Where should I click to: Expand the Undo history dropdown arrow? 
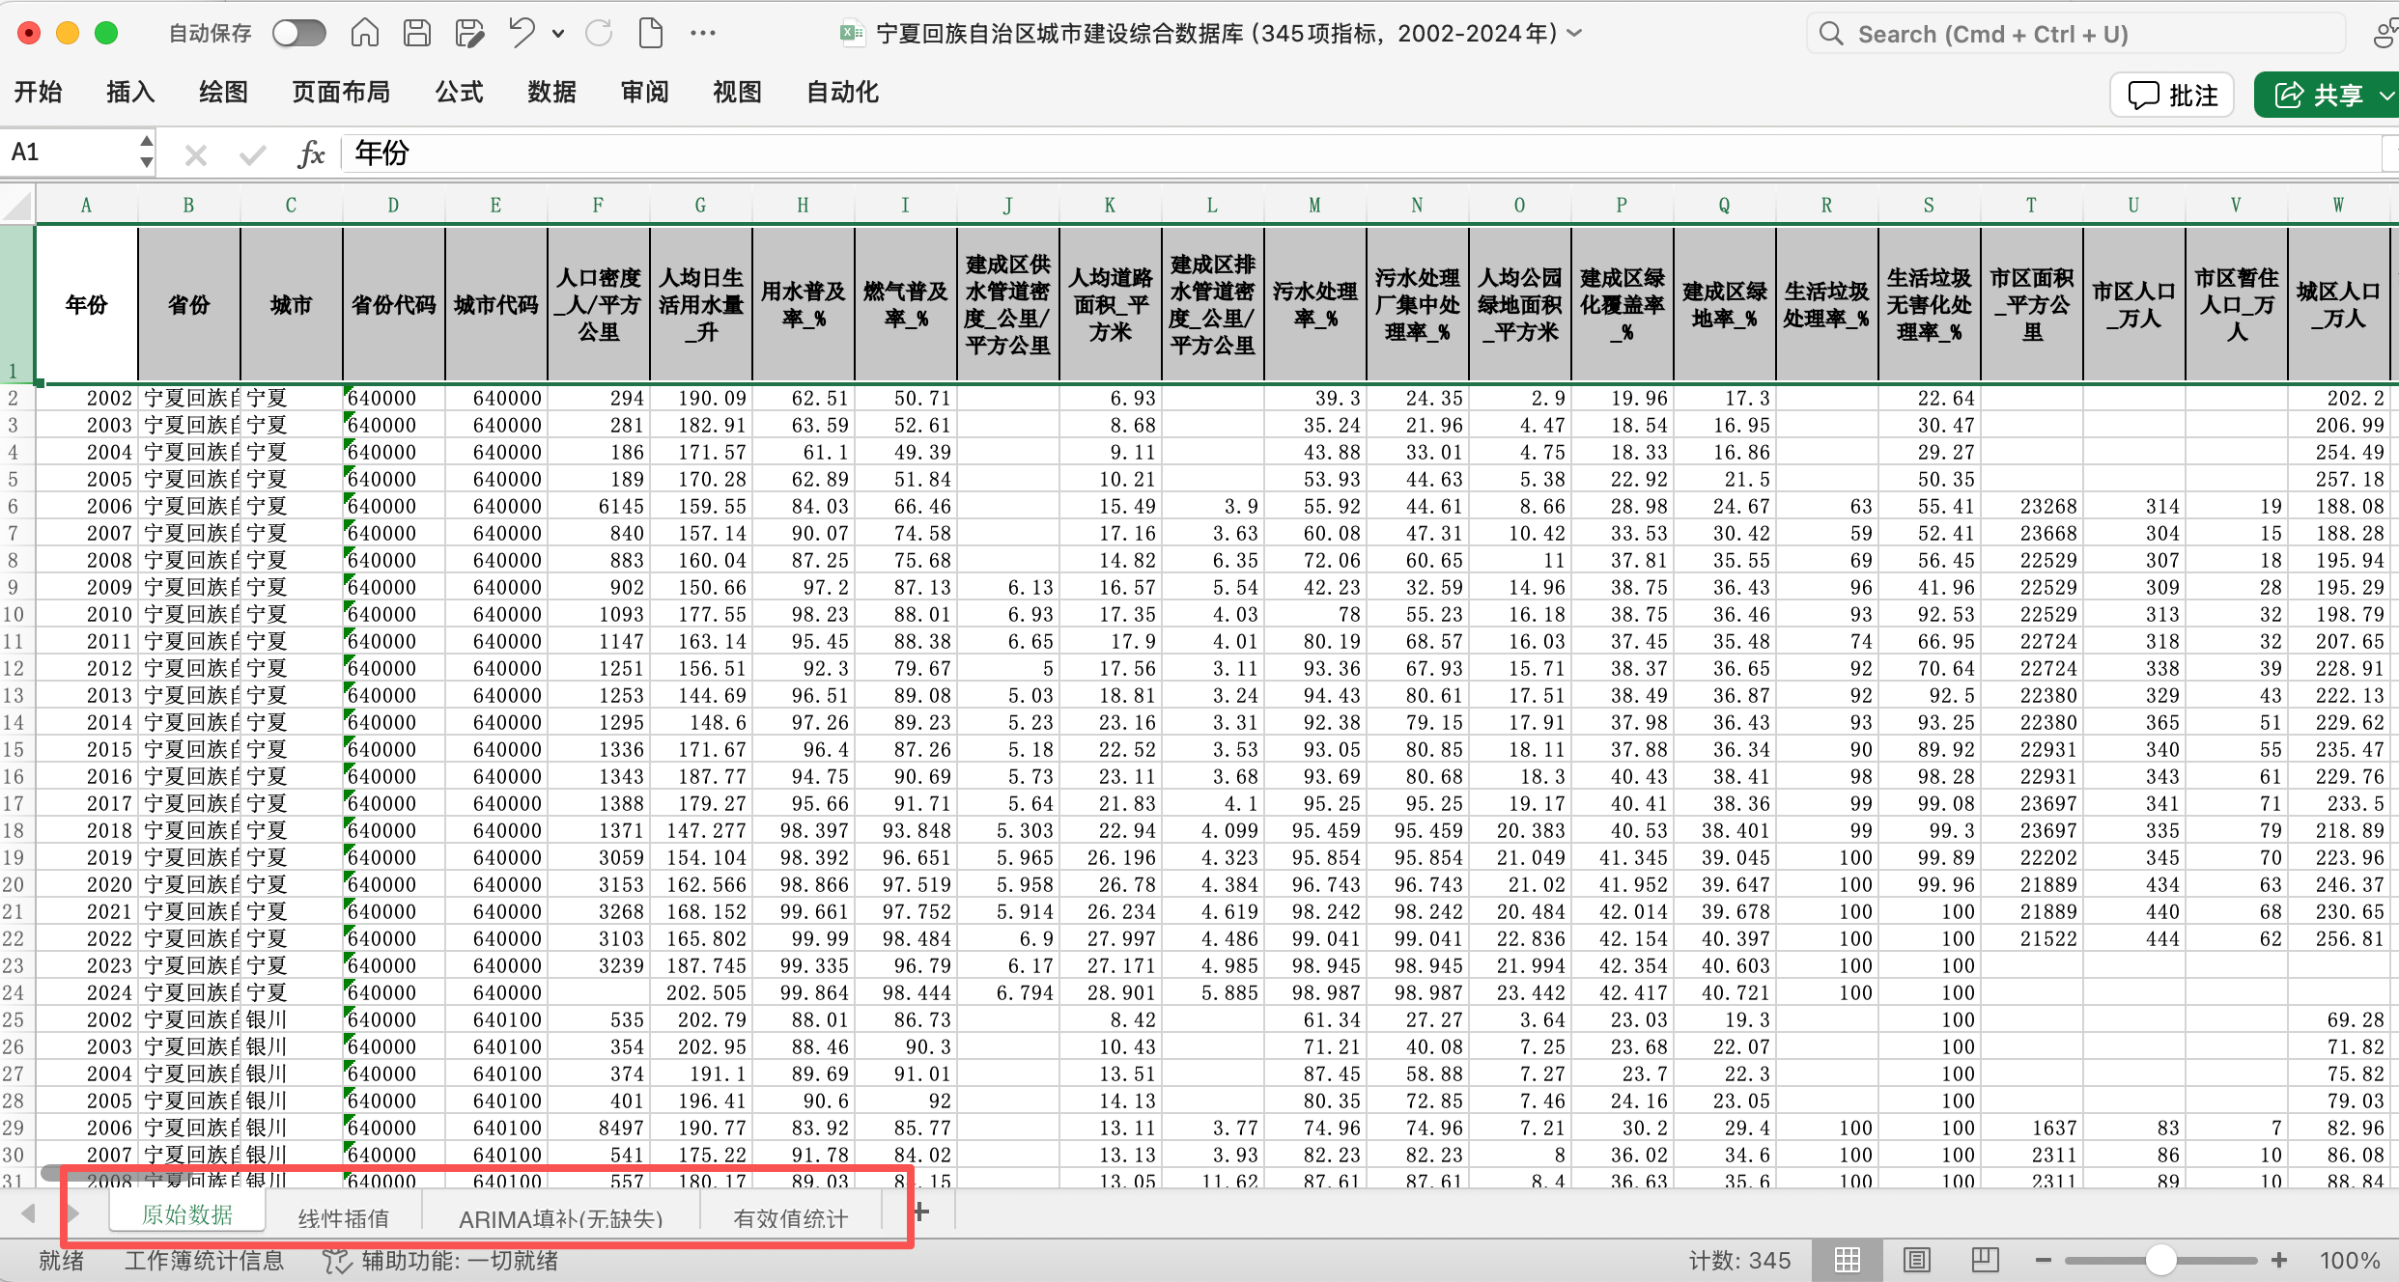pos(558,33)
